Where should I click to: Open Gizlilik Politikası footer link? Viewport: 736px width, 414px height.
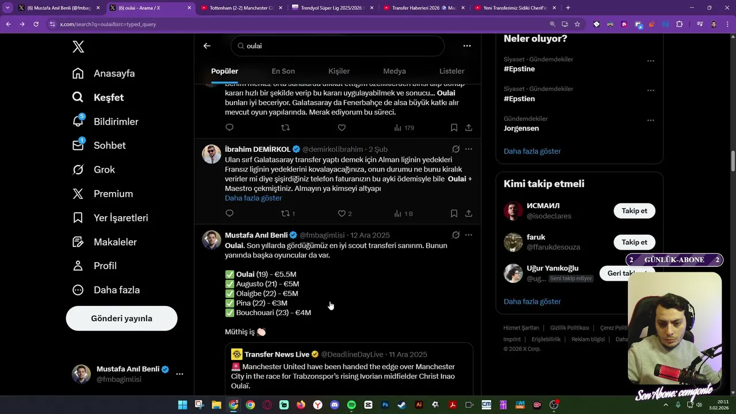click(x=569, y=328)
